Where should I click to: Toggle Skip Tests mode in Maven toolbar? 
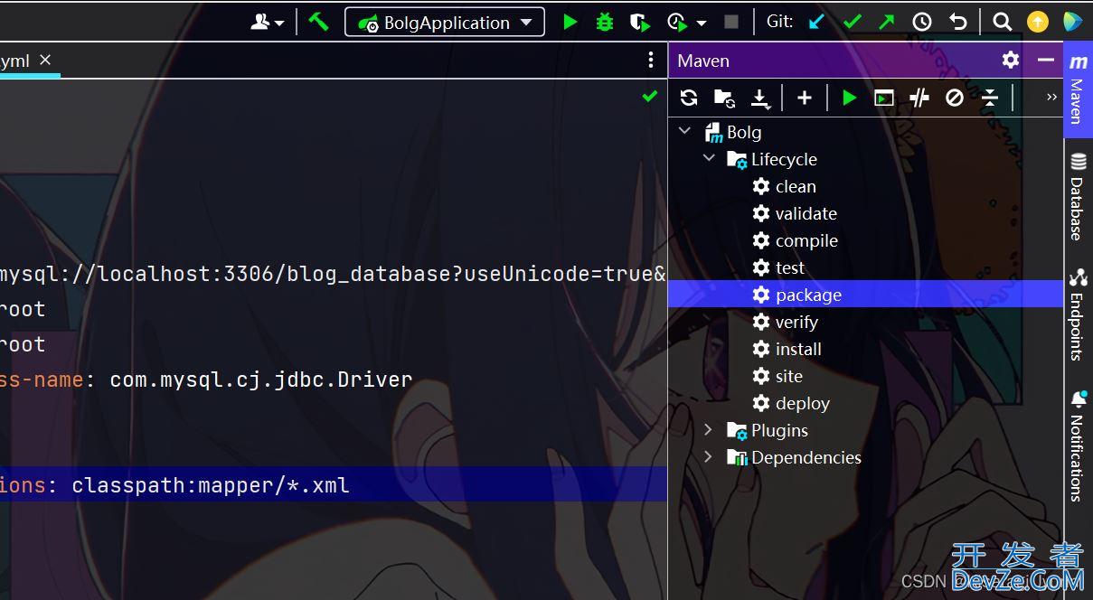(955, 98)
